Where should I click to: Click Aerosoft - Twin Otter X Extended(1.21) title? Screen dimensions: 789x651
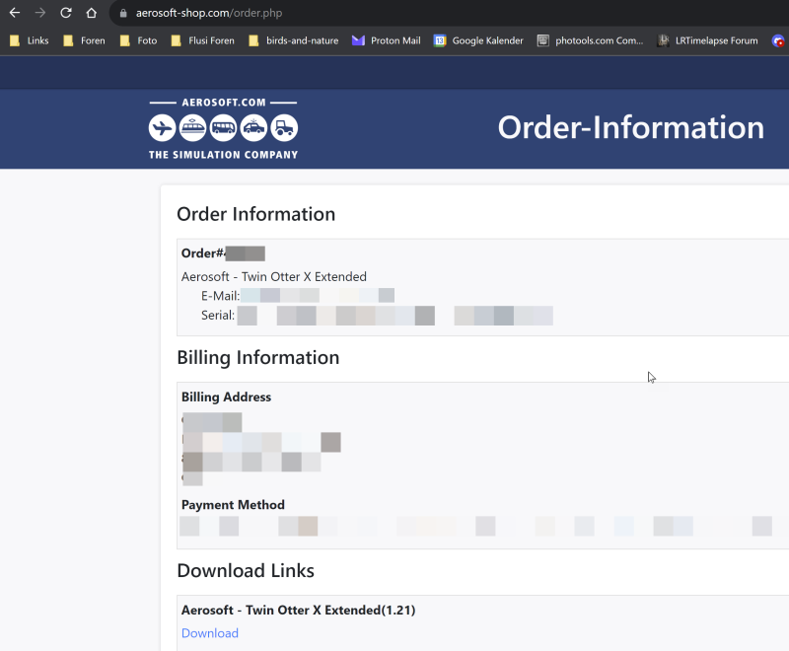point(299,611)
